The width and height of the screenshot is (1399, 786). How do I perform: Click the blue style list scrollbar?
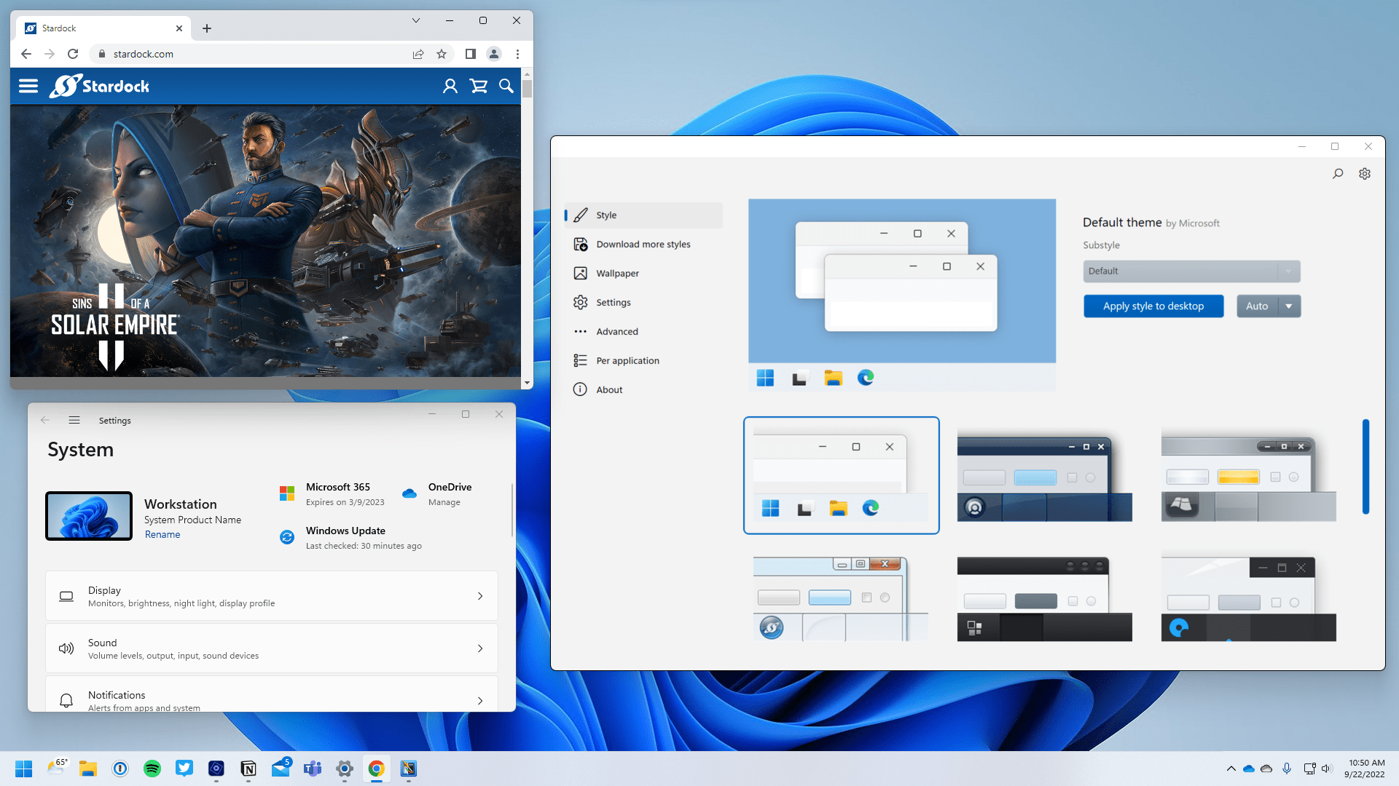(x=1365, y=467)
